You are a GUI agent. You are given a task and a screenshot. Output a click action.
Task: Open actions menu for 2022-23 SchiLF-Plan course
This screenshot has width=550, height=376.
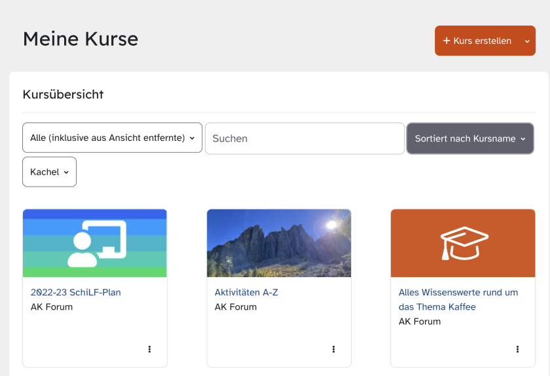click(x=149, y=349)
